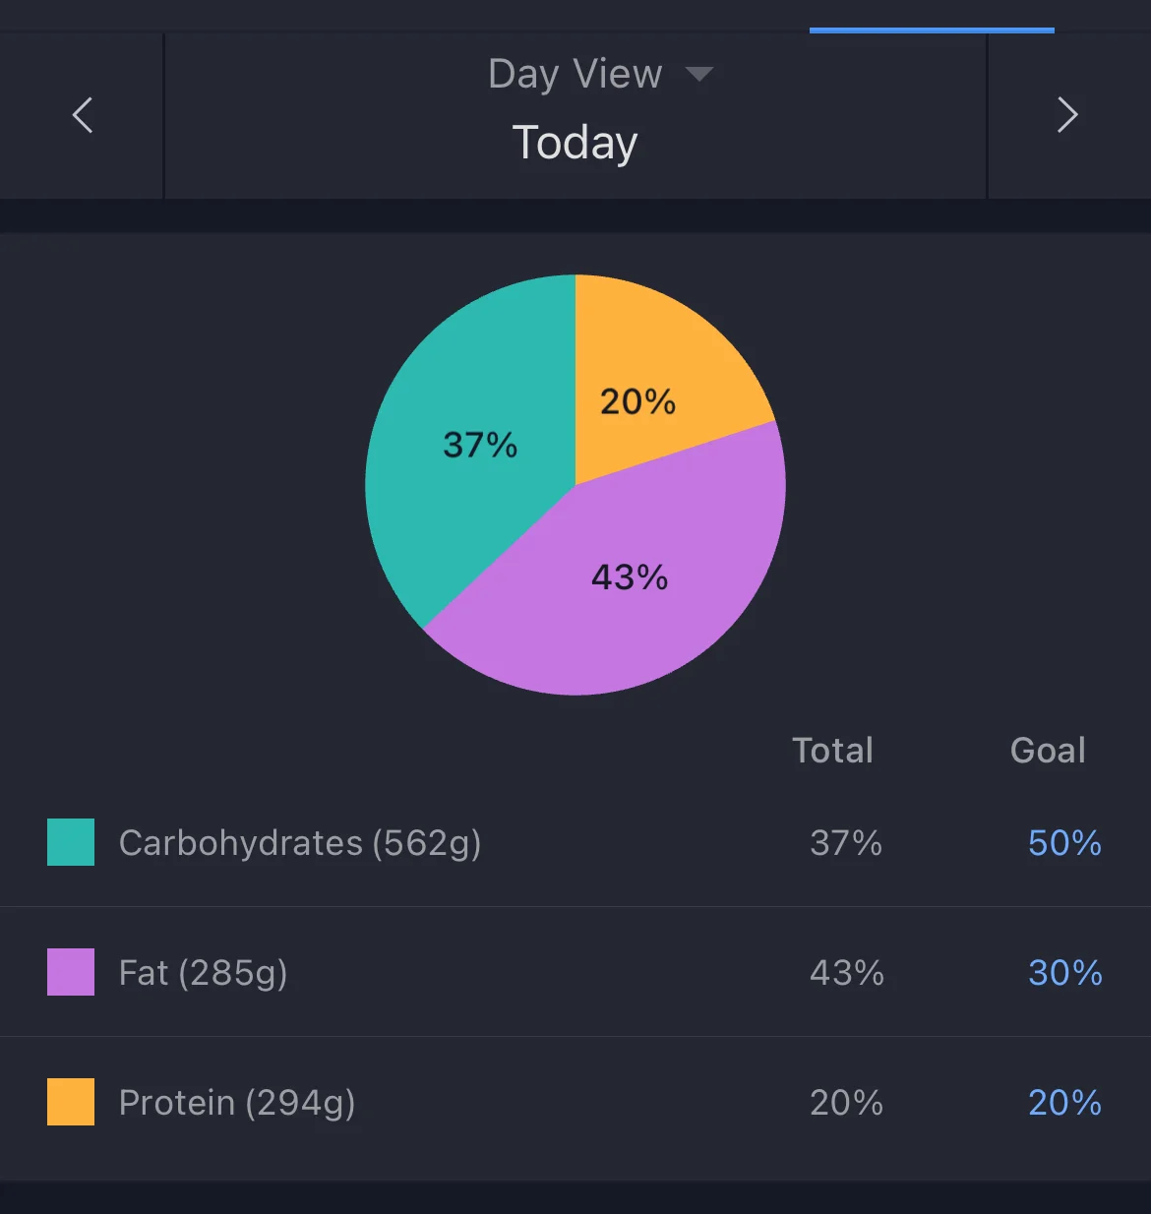The width and height of the screenshot is (1151, 1214).
Task: Click the Goal column header
Action: click(x=1048, y=751)
